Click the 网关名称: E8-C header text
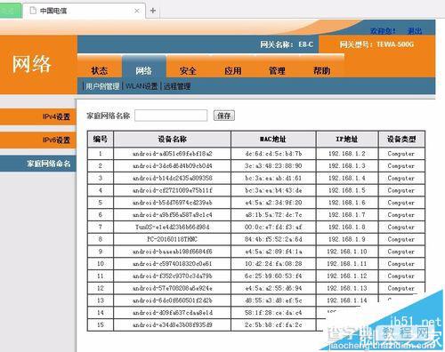445x352 pixels. coord(287,44)
